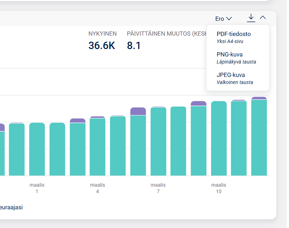Select the teal bar above maalis 4
The image size is (289, 228).
[98, 146]
